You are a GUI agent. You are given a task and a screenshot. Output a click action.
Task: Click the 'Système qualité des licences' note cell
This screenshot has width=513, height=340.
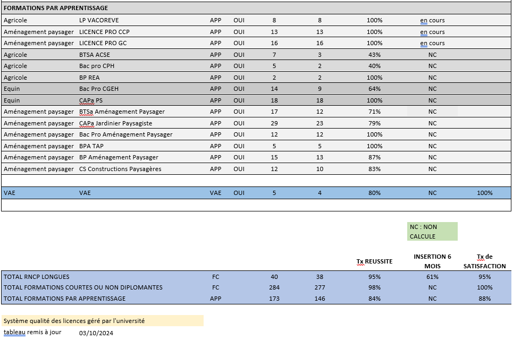(74, 321)
